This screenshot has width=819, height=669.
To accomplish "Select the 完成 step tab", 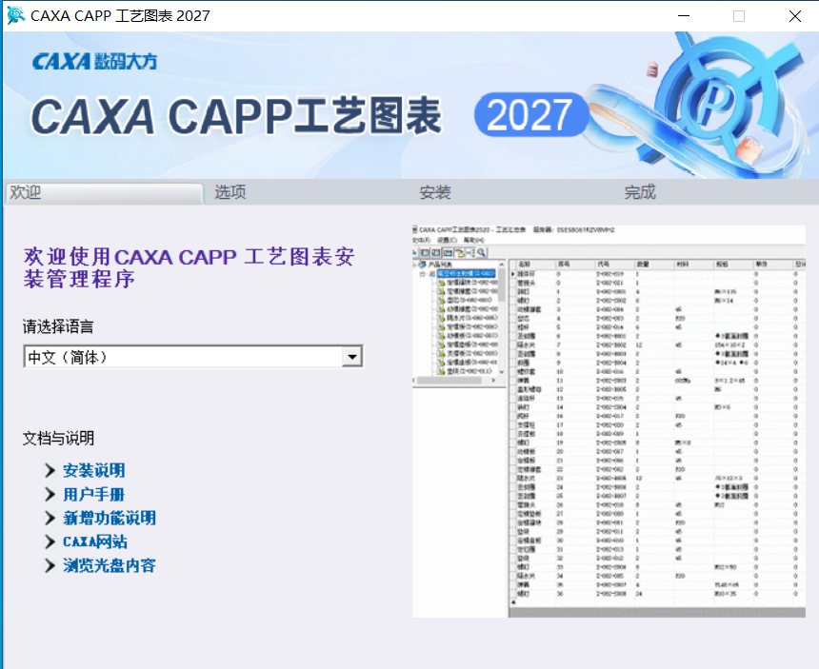I will 640,192.
